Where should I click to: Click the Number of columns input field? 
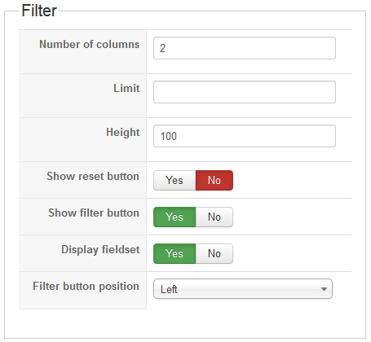tap(245, 48)
